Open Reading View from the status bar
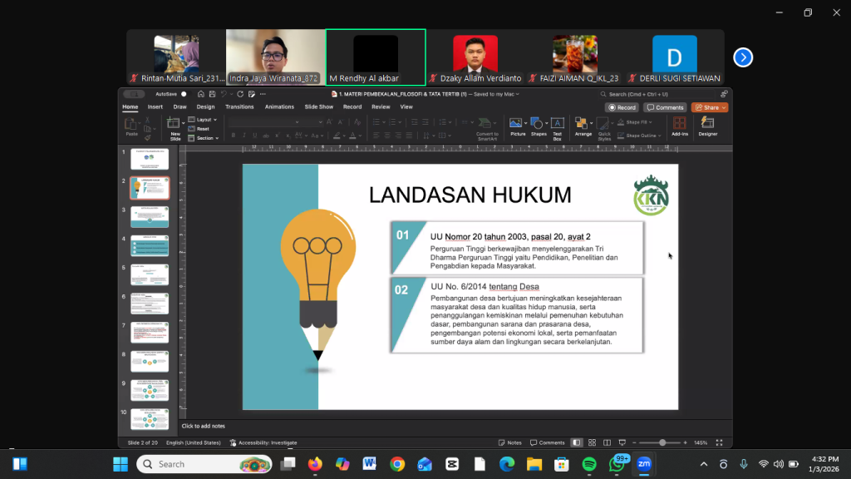The width and height of the screenshot is (851, 479). 608,442
